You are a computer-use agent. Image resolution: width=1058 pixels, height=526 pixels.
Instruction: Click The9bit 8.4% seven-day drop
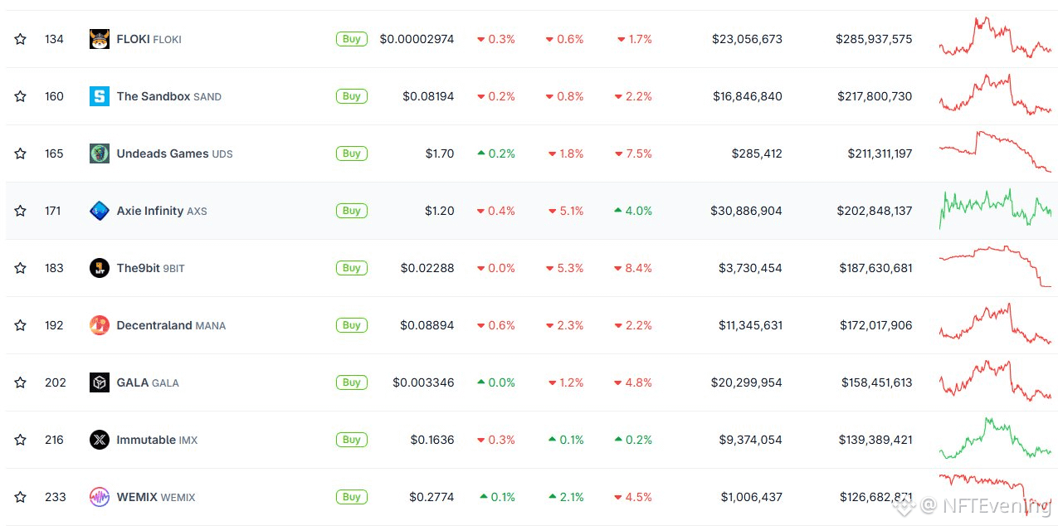(633, 268)
